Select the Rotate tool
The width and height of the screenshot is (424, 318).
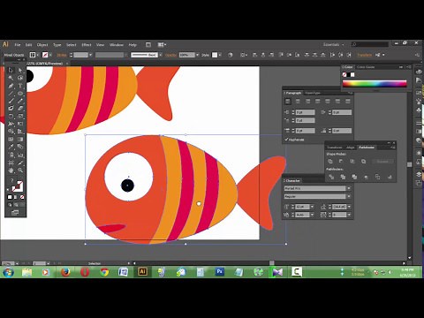tap(11, 116)
